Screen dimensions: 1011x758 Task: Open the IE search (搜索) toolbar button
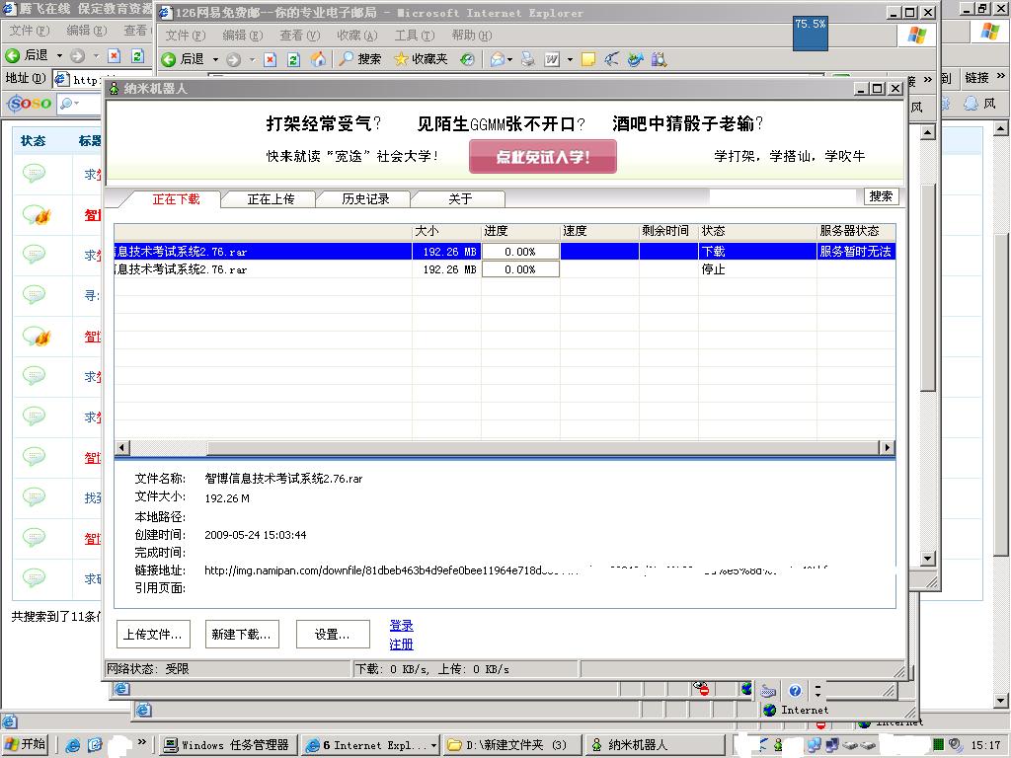click(x=360, y=59)
